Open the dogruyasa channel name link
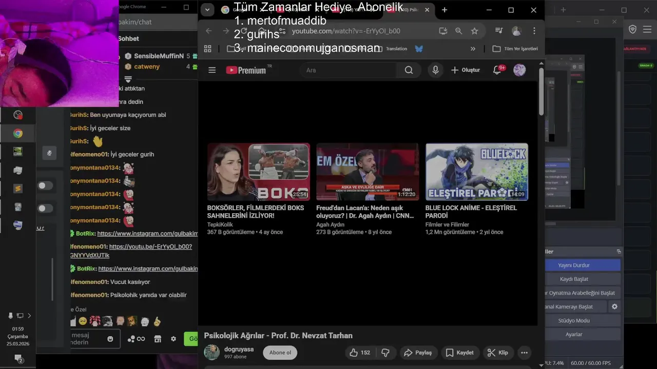This screenshot has width=657, height=369. coord(239,349)
